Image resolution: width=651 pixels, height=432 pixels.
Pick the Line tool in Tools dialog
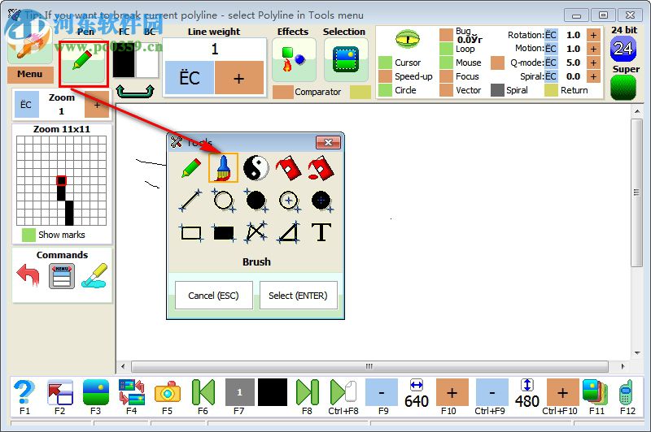click(x=190, y=201)
